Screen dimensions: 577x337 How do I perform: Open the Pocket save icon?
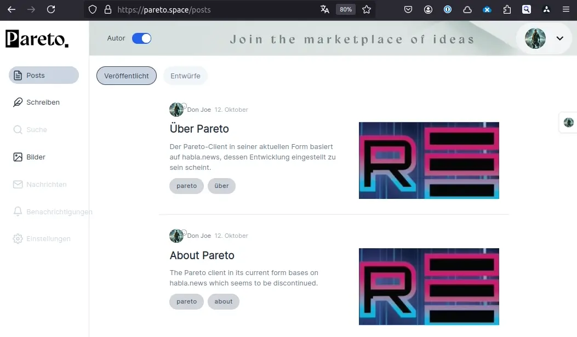[408, 9]
